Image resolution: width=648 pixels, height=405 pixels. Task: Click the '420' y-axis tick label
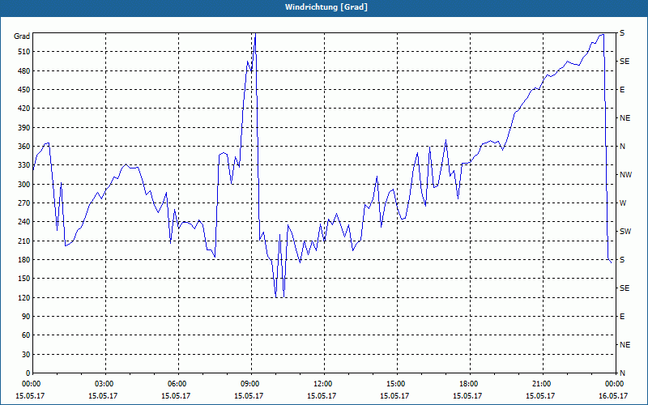pyautogui.click(x=24, y=109)
